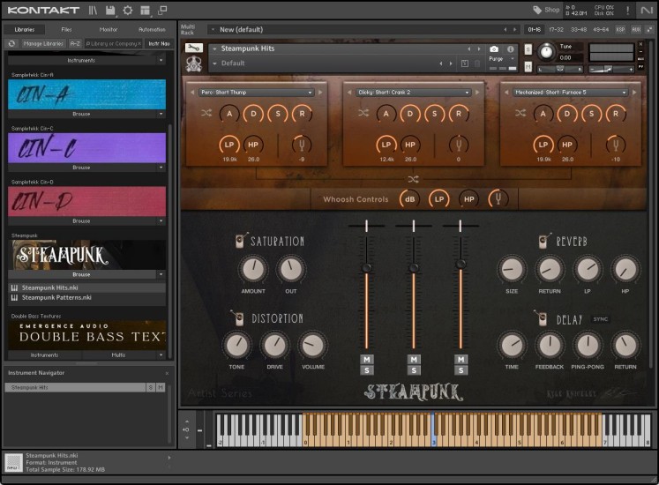Open the library browser icon in top toolbar
This screenshot has height=485, width=659.
click(x=93, y=11)
